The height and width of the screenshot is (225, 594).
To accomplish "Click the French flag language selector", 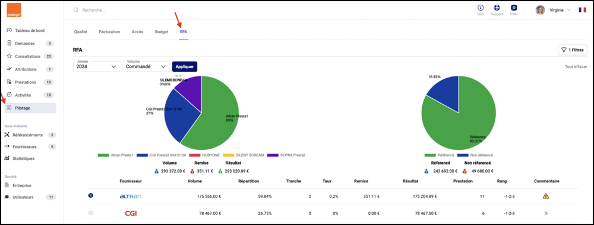I will (582, 10).
